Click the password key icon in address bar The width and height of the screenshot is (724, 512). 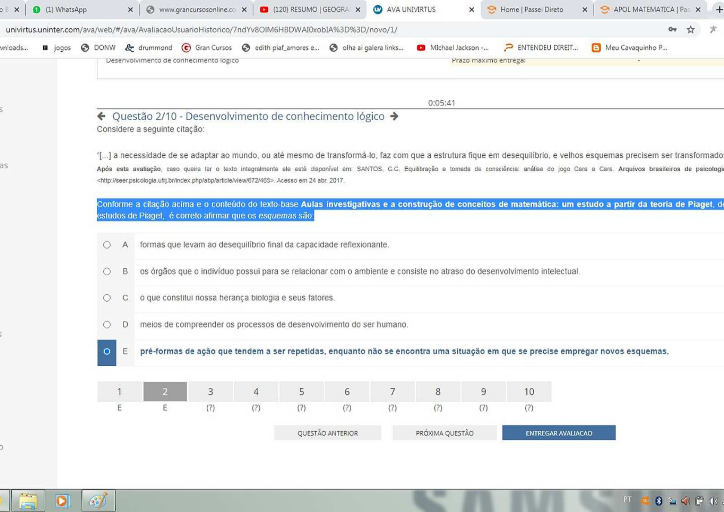pyautogui.click(x=672, y=29)
